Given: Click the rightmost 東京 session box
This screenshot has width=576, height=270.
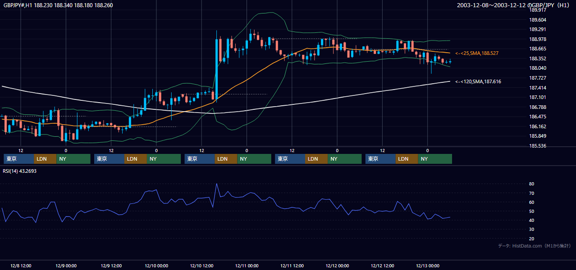Looking at the screenshot, I should (x=381, y=159).
